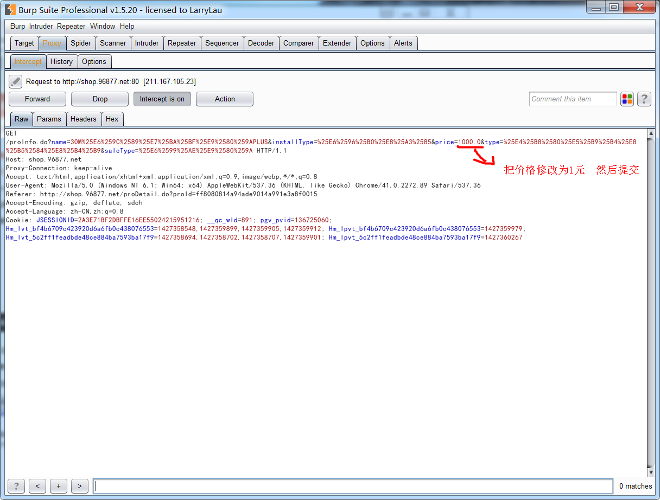Image resolution: width=660 pixels, height=500 pixels.
Task: Drop the intercepted request
Action: coord(100,99)
